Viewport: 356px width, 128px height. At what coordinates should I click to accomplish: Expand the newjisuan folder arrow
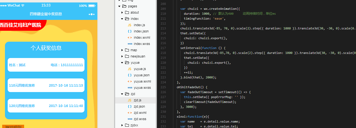(x=122, y=56)
